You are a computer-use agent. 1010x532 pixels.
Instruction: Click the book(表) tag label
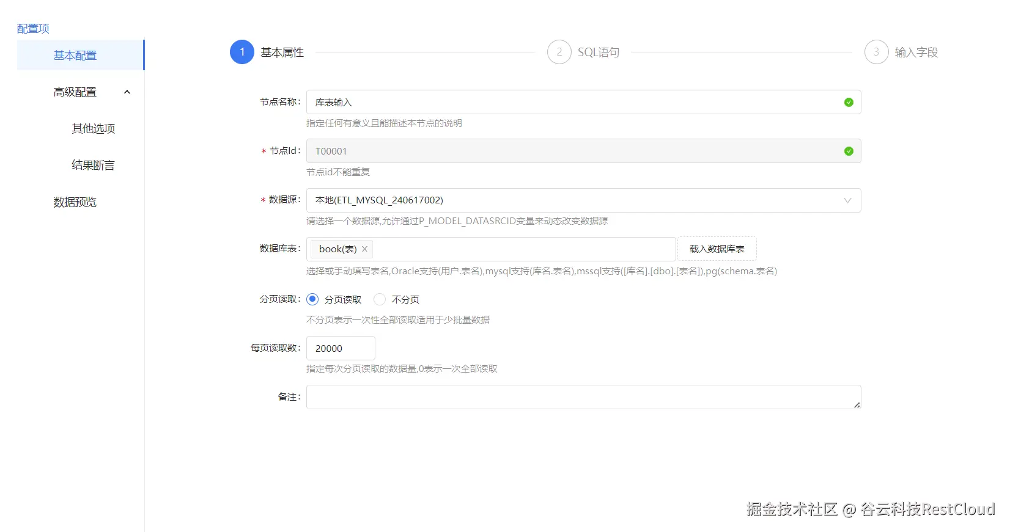338,249
